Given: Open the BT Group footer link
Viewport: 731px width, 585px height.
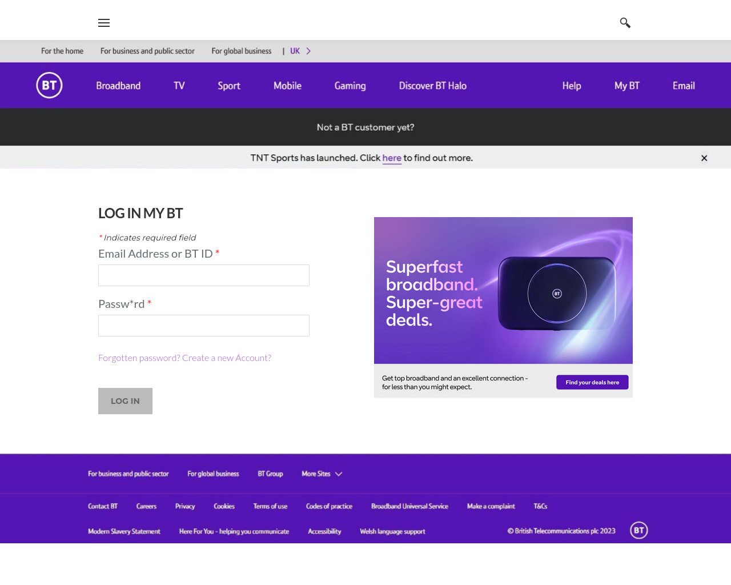Looking at the screenshot, I should pos(270,474).
